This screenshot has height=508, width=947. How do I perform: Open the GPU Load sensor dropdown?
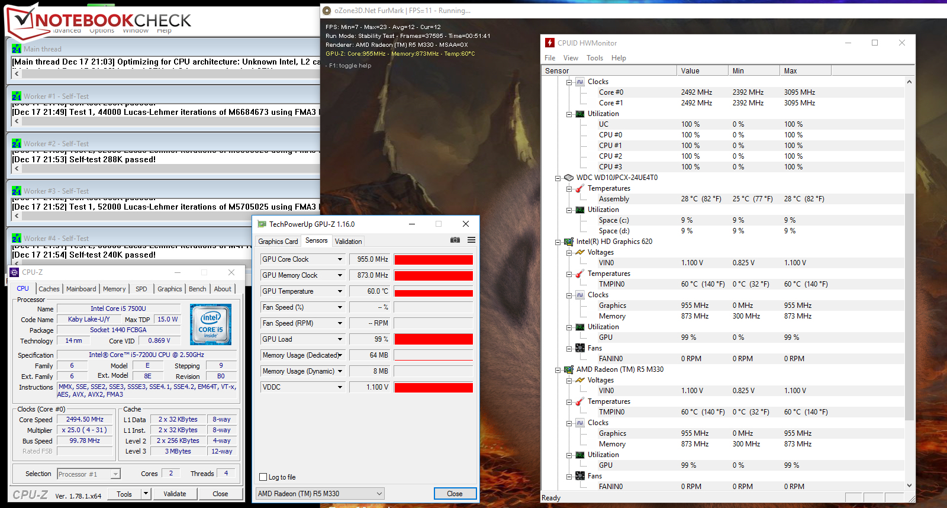click(340, 339)
